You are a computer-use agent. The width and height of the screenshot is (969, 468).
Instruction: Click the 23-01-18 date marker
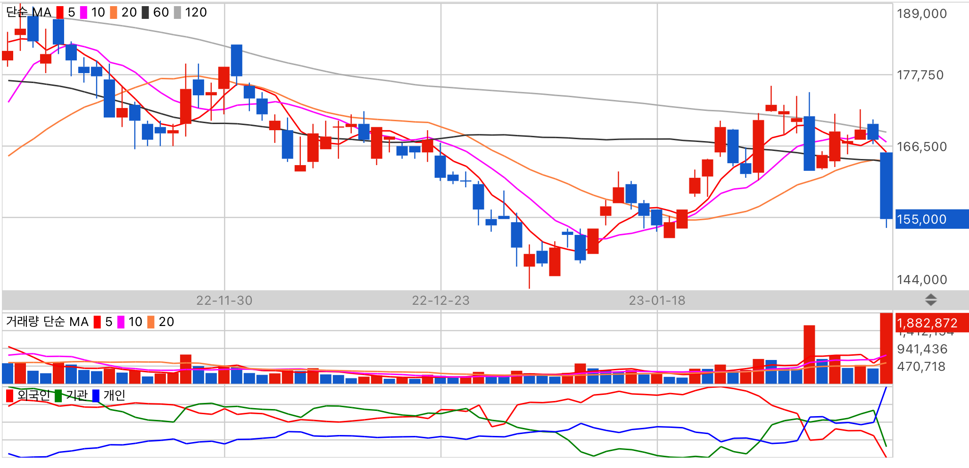(657, 301)
